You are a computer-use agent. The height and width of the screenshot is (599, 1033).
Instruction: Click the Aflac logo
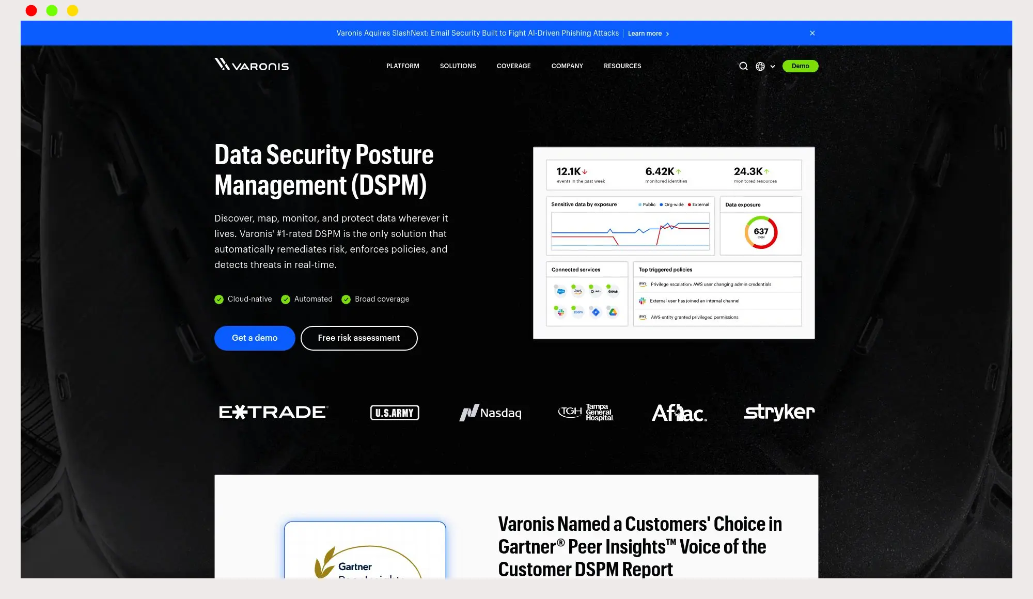click(679, 413)
